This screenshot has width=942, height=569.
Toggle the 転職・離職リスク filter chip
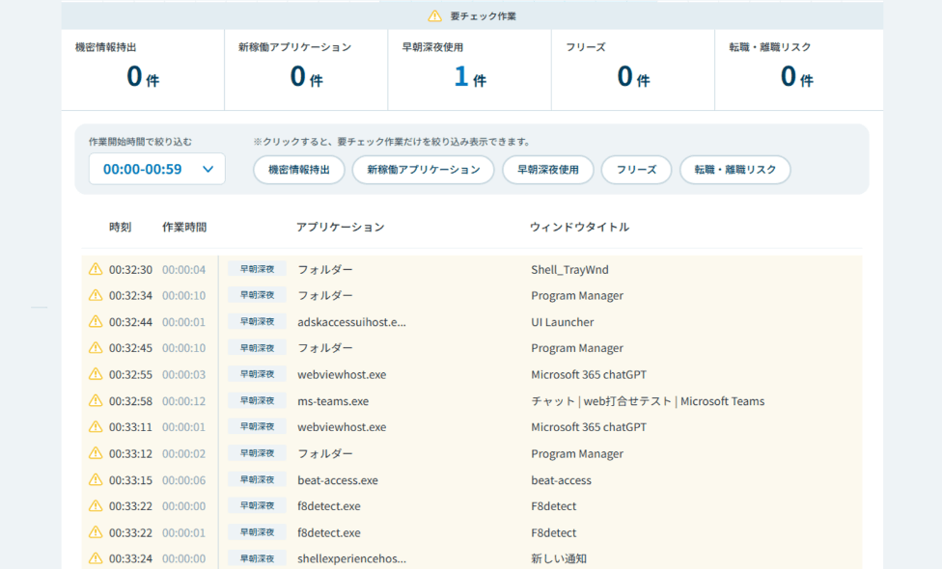coord(736,169)
